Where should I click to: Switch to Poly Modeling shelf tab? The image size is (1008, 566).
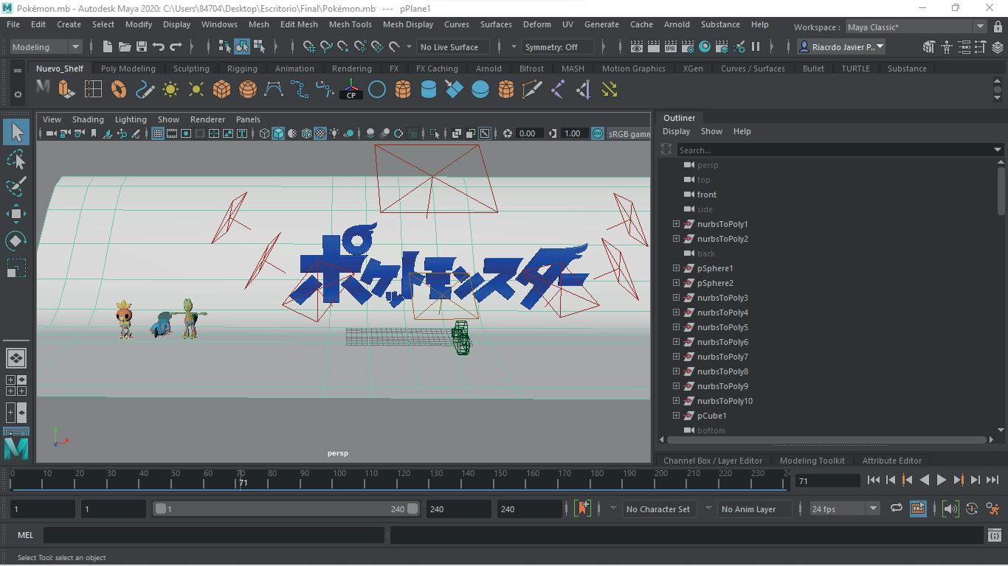click(128, 69)
